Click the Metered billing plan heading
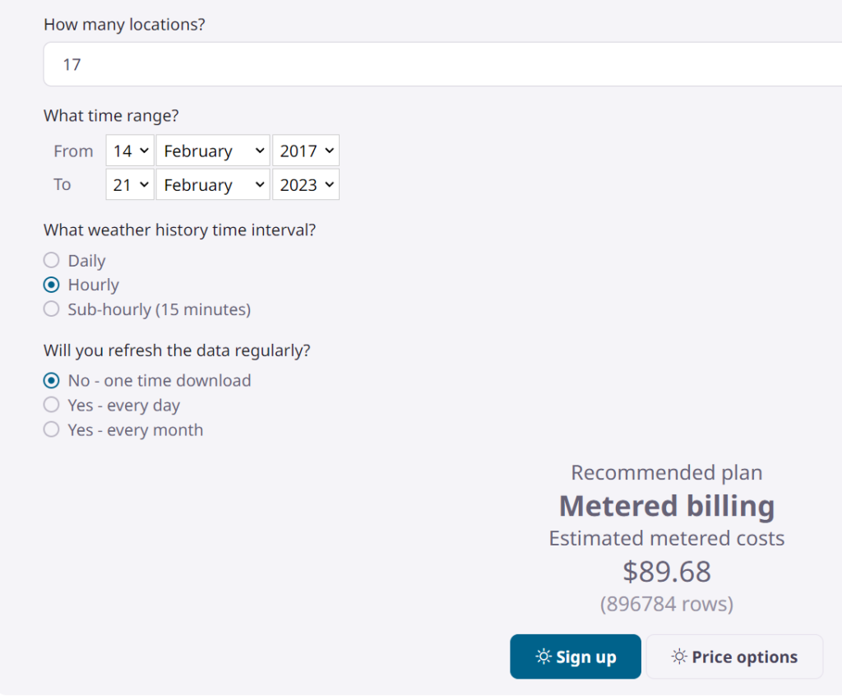This screenshot has width=842, height=696. coord(666,506)
